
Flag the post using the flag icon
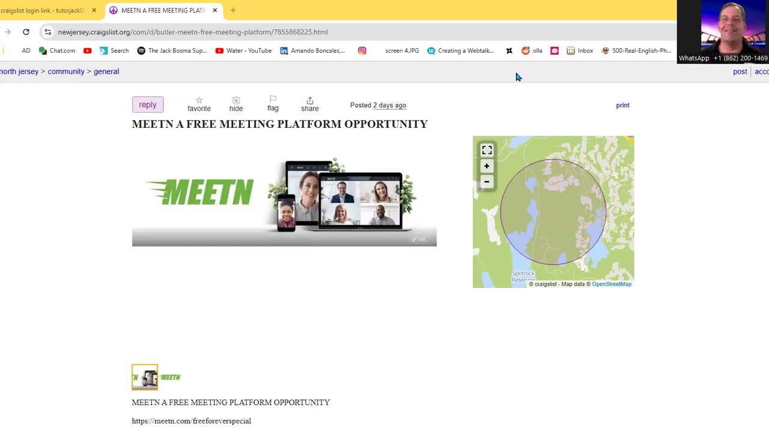(273, 104)
